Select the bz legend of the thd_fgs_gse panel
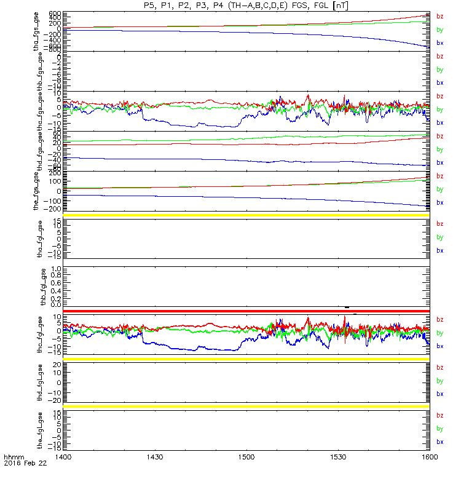This screenshot has width=461, height=492. click(x=440, y=136)
